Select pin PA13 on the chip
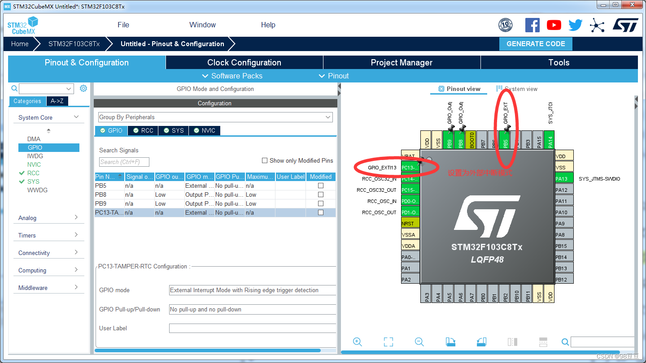646x363 pixels. click(564, 178)
